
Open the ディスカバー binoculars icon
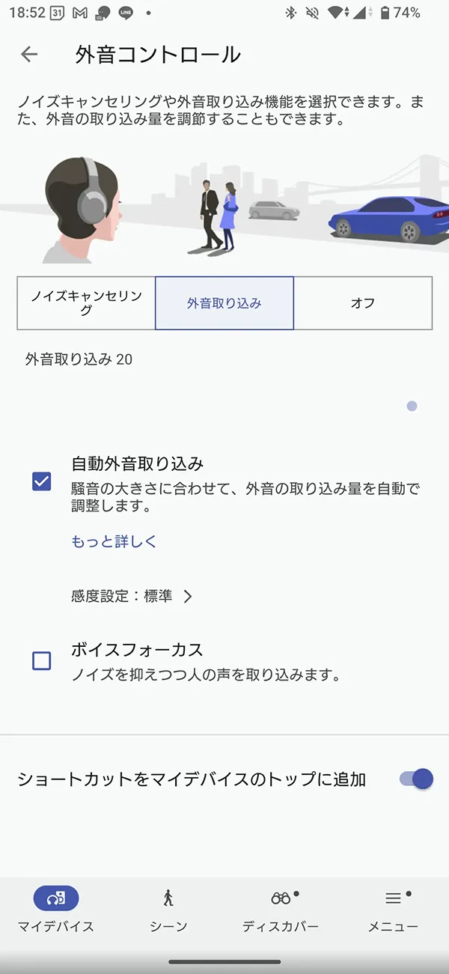pyautogui.click(x=281, y=898)
